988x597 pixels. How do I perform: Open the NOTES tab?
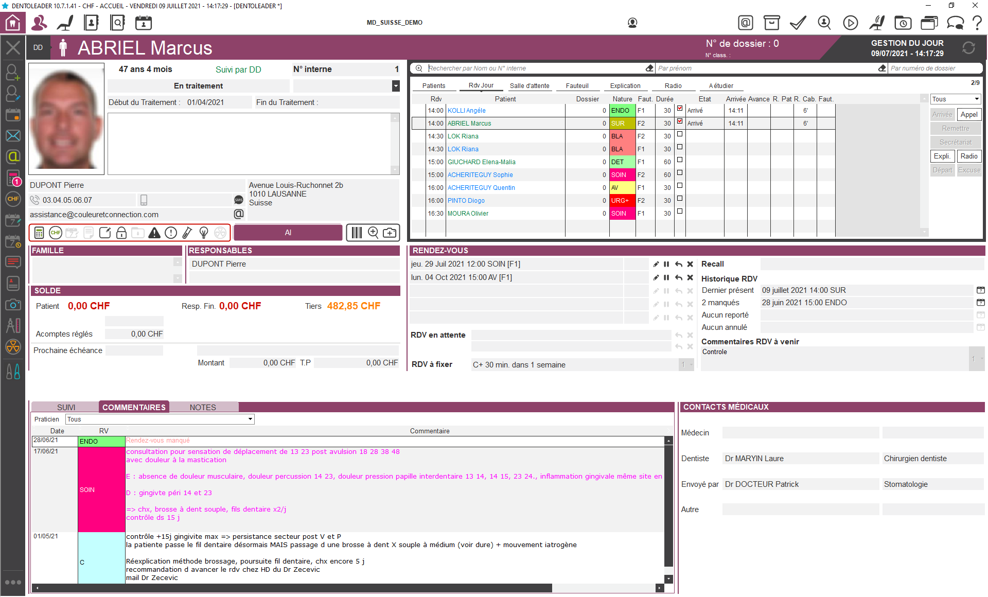(203, 407)
